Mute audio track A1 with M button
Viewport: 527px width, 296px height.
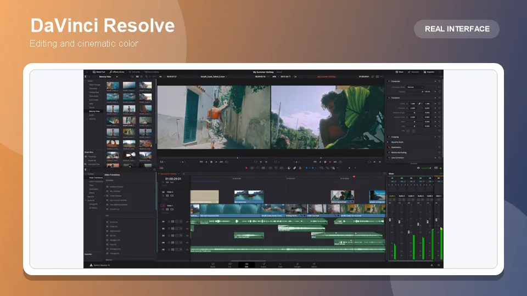[181, 221]
